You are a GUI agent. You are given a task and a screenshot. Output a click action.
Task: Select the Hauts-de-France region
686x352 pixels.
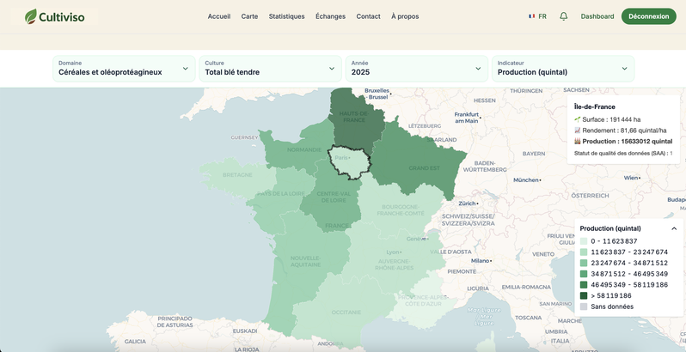(x=355, y=118)
